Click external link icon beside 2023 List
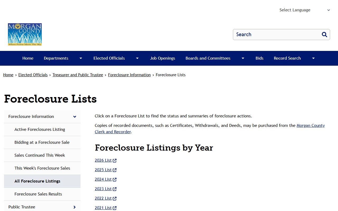Screen dimensions: 338x211 [115, 189]
